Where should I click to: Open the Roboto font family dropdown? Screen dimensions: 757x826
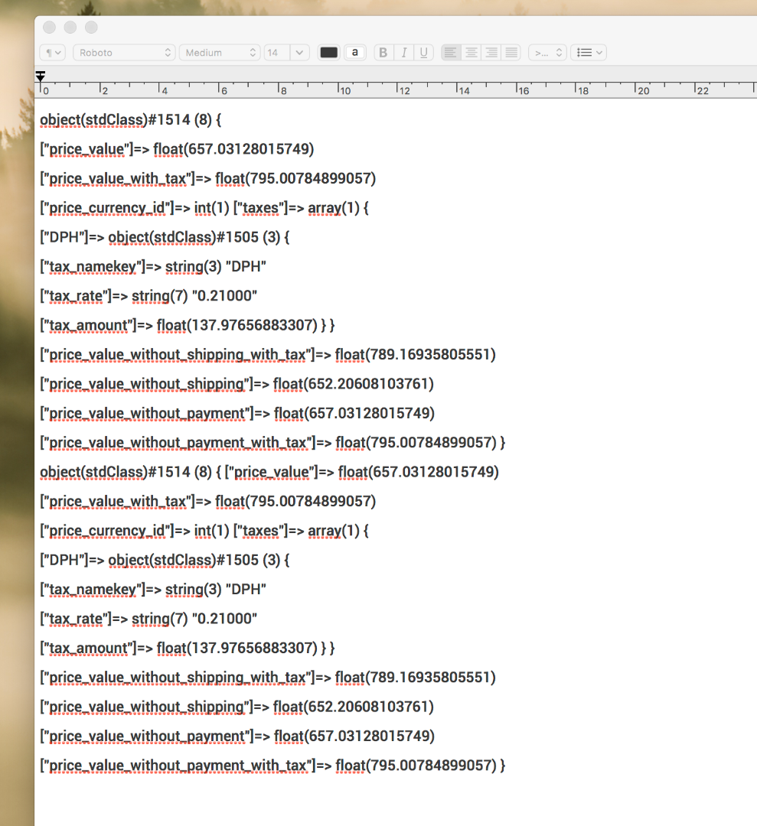pos(125,53)
